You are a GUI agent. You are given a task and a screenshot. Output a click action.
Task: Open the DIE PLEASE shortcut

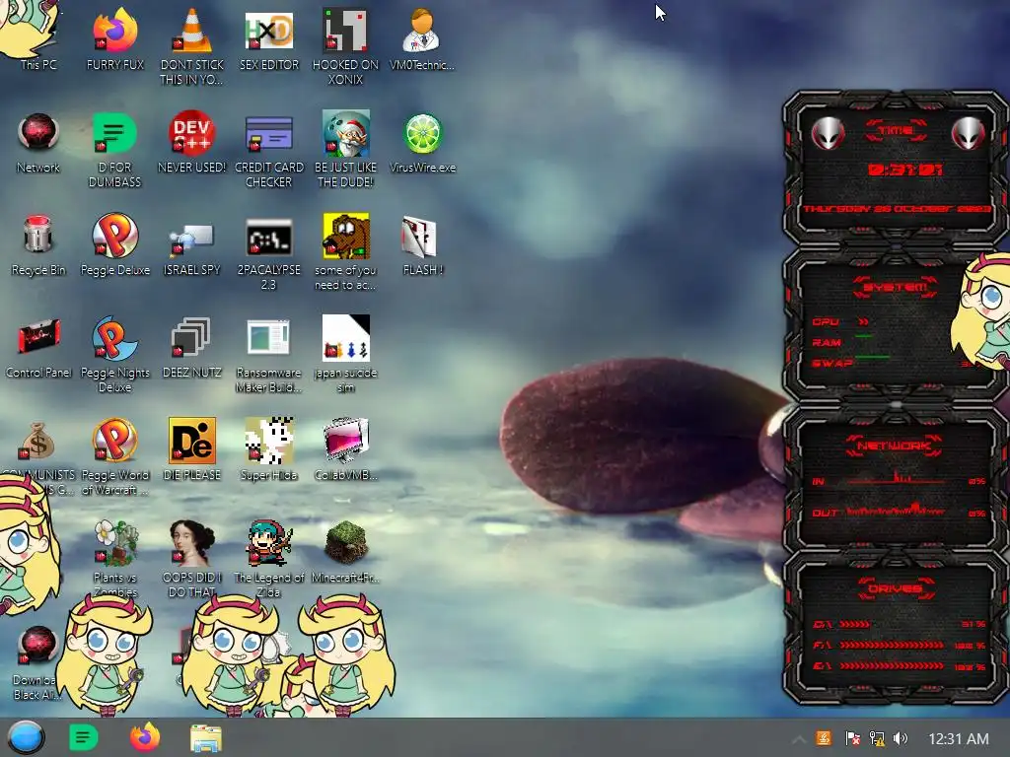pos(191,449)
